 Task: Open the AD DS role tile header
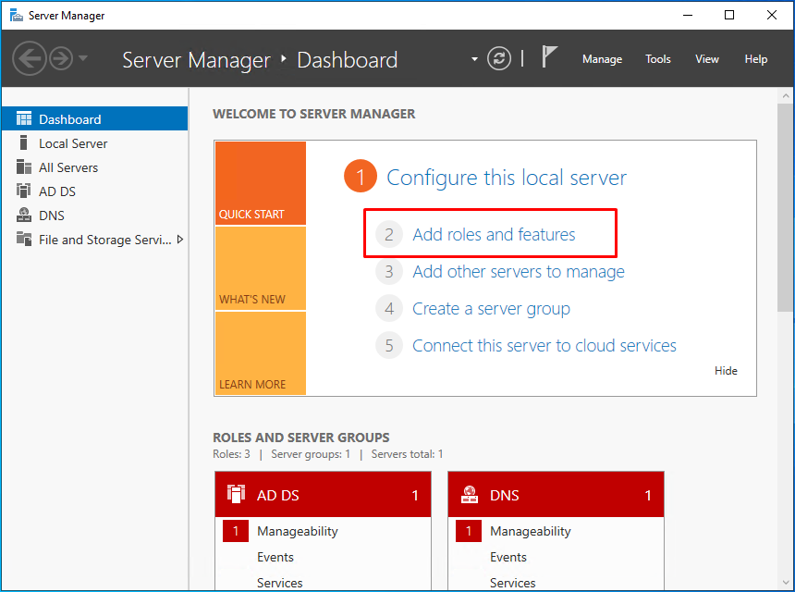[323, 495]
